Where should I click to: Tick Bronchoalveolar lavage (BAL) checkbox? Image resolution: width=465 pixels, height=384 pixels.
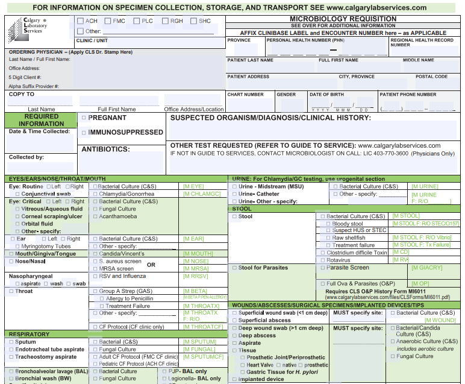point(11,371)
